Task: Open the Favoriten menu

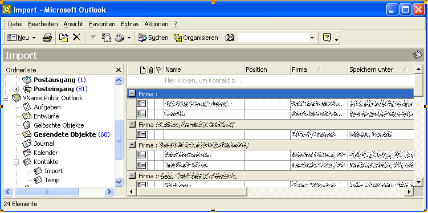Action: (x=102, y=24)
